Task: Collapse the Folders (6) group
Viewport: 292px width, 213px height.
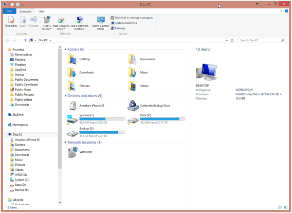Action: (x=66, y=50)
